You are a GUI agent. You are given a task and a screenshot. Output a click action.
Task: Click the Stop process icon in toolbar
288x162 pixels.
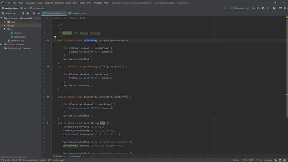click(268, 8)
